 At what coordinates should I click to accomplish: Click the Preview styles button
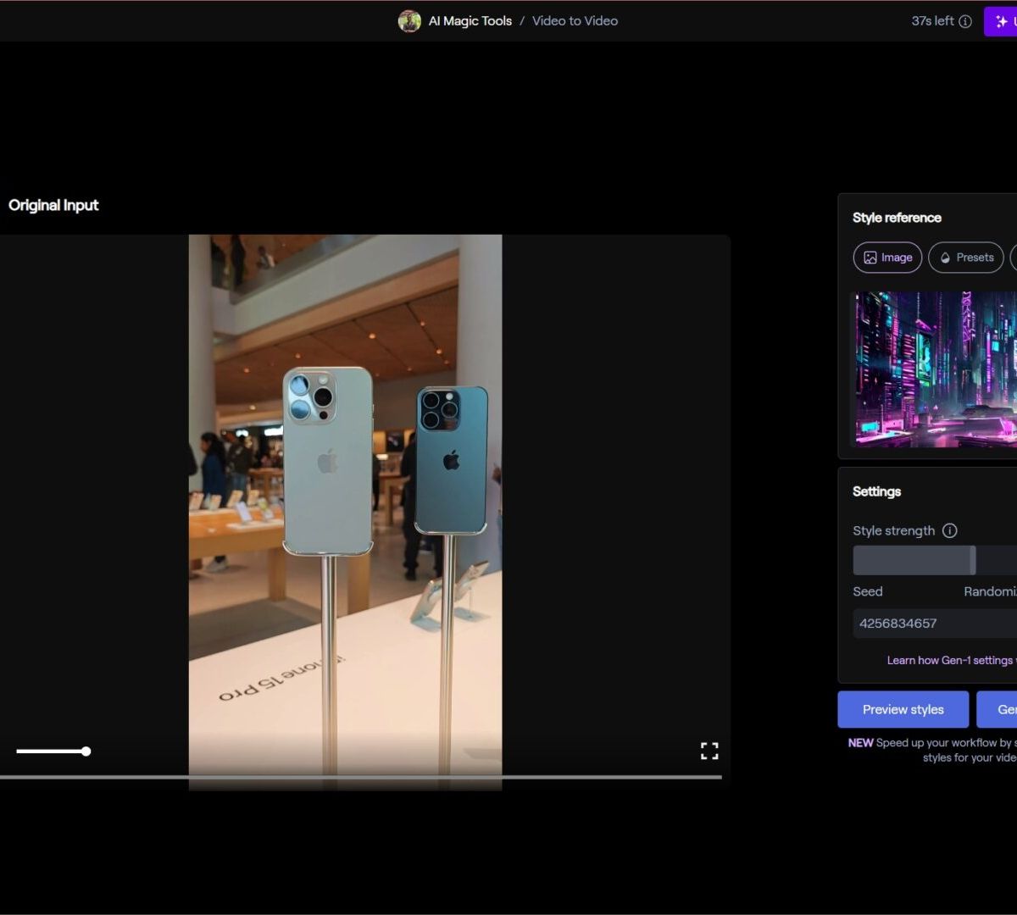coord(903,709)
